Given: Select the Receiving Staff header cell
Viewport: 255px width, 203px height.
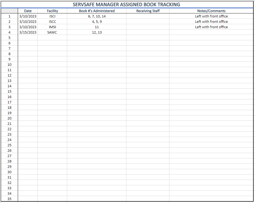Looking at the screenshot, I should tap(148, 11).
